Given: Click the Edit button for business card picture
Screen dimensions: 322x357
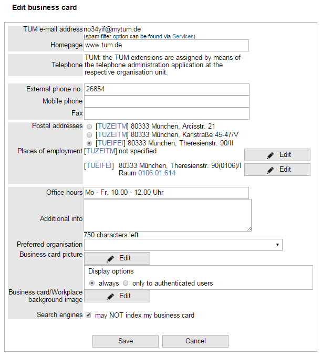Looking at the screenshot, I should [117, 258].
